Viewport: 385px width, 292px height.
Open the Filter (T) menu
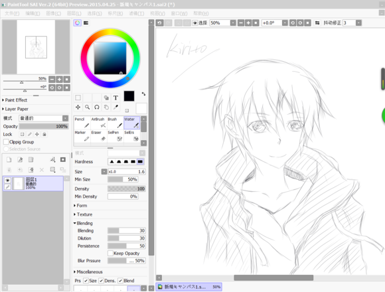click(x=137, y=13)
